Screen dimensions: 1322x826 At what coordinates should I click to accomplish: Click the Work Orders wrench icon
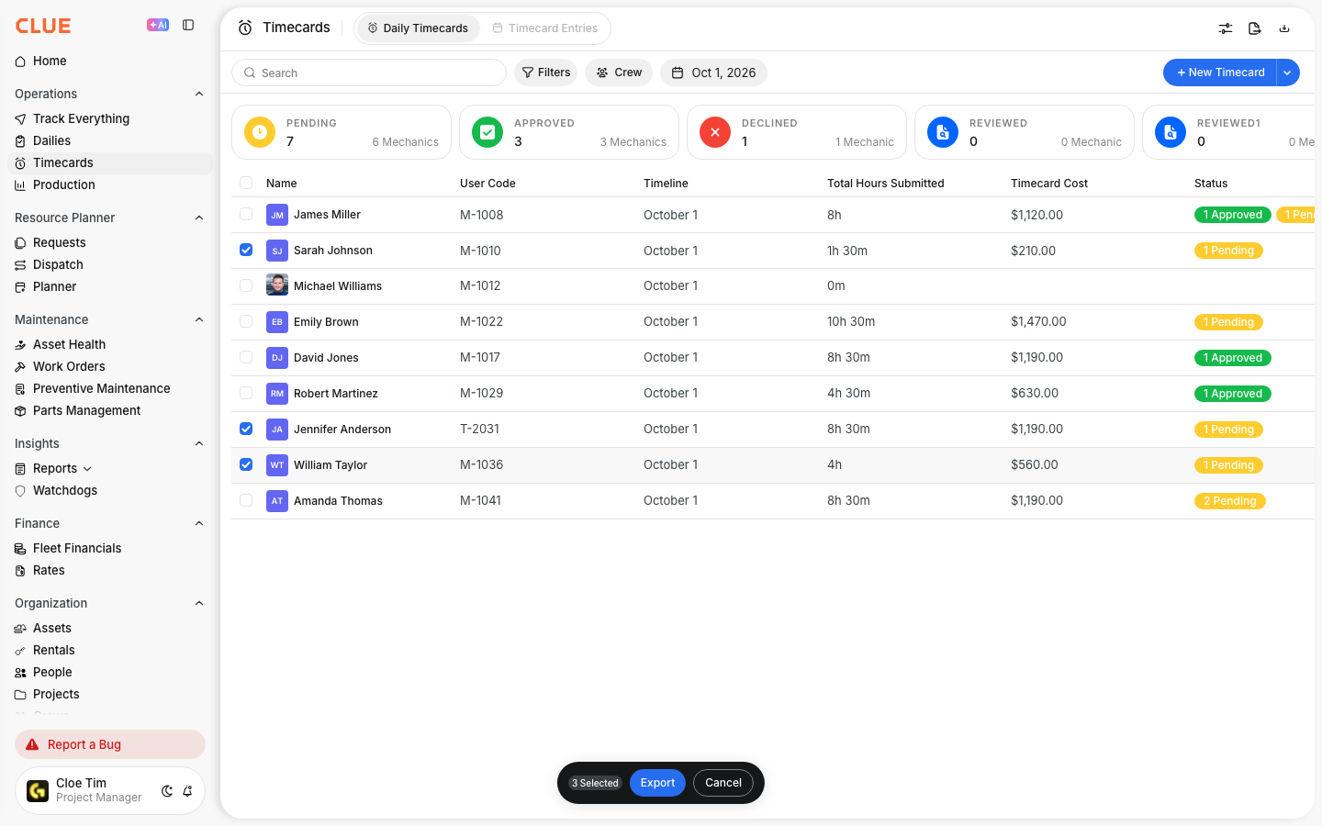click(x=20, y=367)
